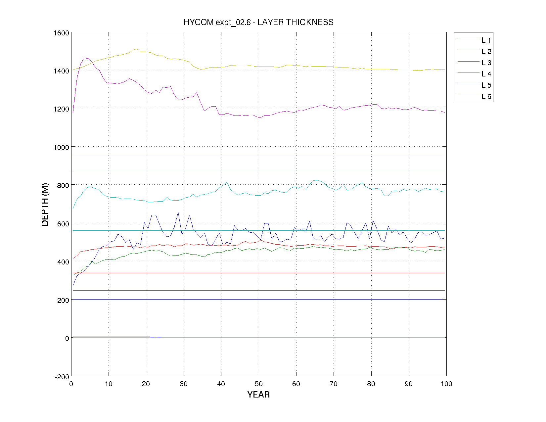This screenshot has width=546, height=422.
Task: Click the 600 tick label on depth axis
Action: point(63,224)
